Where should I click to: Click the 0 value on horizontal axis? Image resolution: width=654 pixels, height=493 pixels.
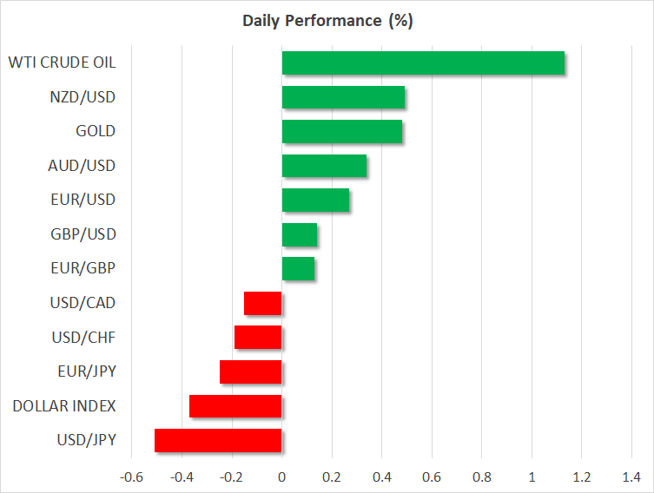click(x=282, y=477)
